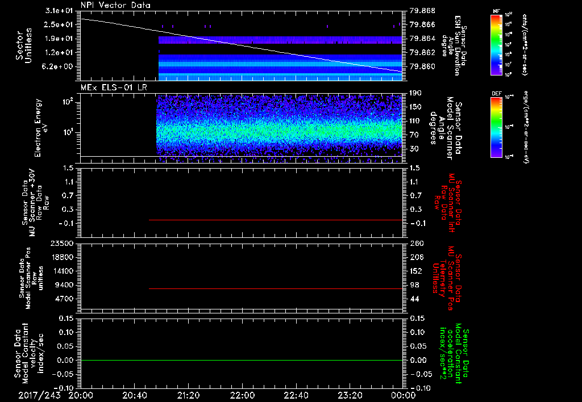Viewport: 582px width, 402px height.
Task: Click the red line in Scanner Pos panel
Action: (276, 288)
